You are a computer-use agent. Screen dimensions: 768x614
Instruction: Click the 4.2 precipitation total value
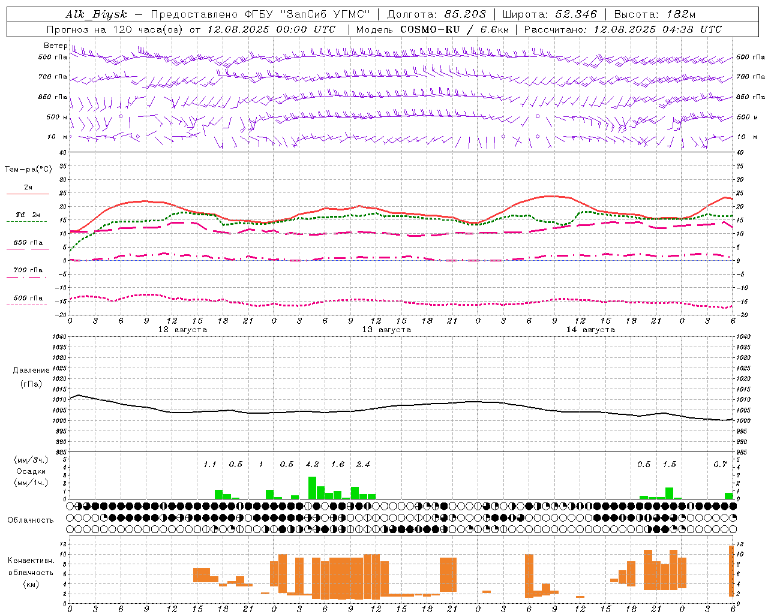coord(312,464)
